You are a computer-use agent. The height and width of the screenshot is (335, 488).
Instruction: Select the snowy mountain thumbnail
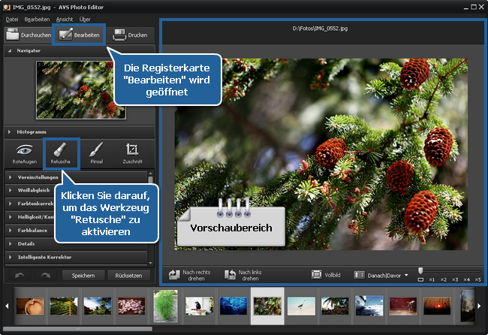369,306
